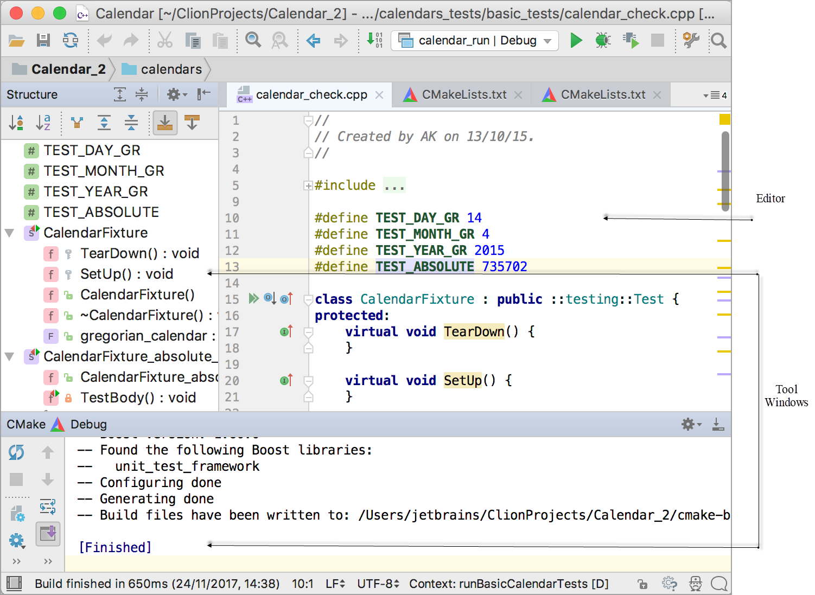
Task: Start debugging with the bug icon
Action: [x=602, y=41]
